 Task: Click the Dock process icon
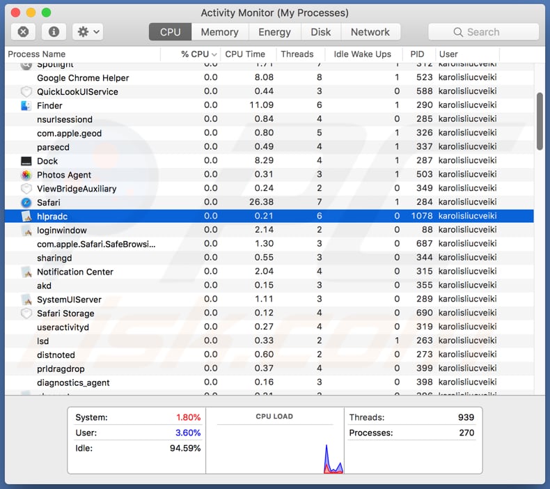point(26,161)
